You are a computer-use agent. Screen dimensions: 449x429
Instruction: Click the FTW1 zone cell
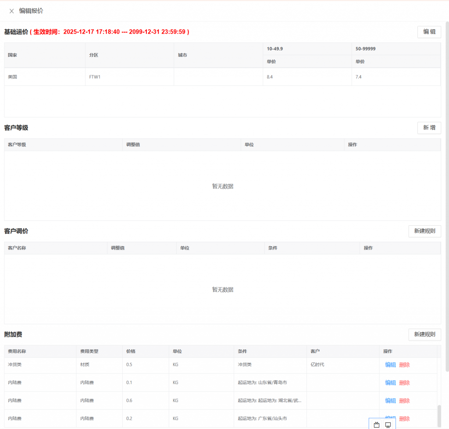click(95, 77)
